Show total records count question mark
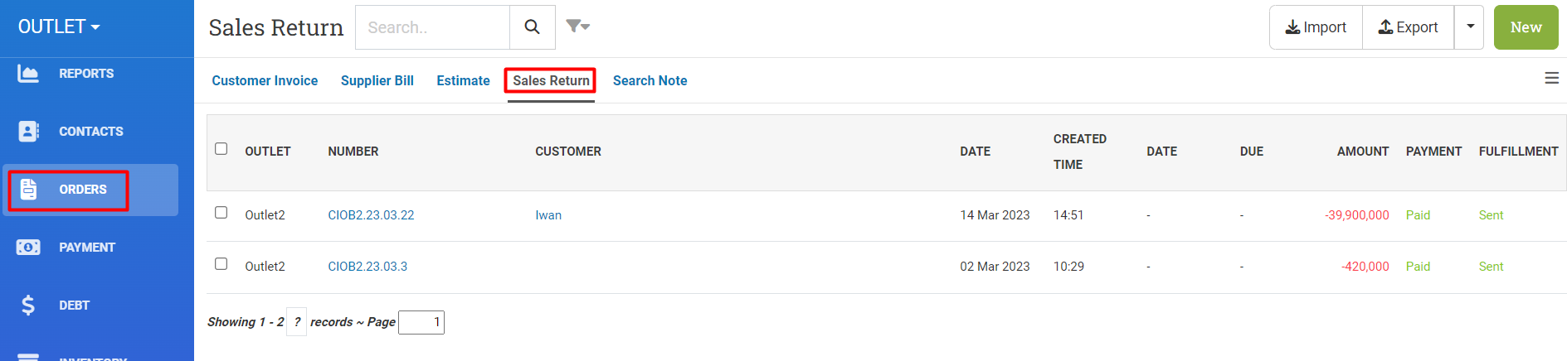 [297, 322]
